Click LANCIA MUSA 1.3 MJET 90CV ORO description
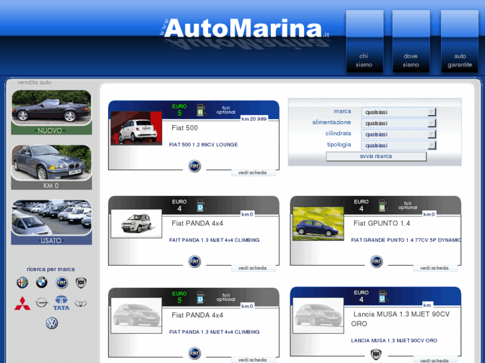 [x=394, y=340]
